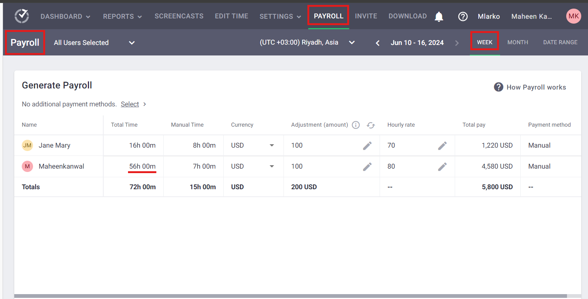Click the Manual Time column header

187,125
